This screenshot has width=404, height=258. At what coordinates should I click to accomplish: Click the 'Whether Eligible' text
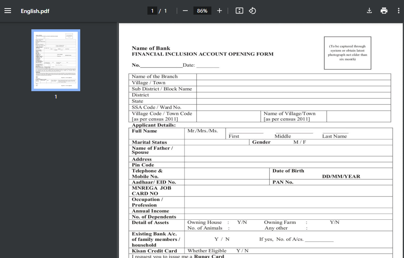[x=207, y=251]
